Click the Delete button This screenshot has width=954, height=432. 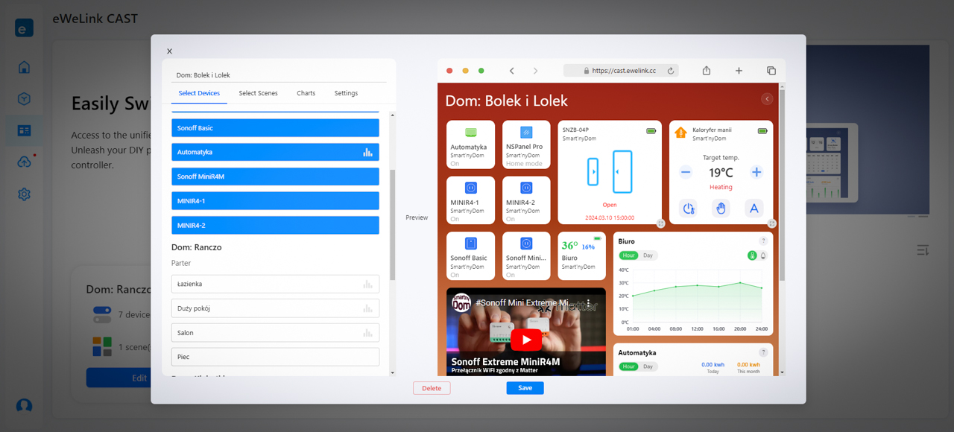tap(432, 388)
